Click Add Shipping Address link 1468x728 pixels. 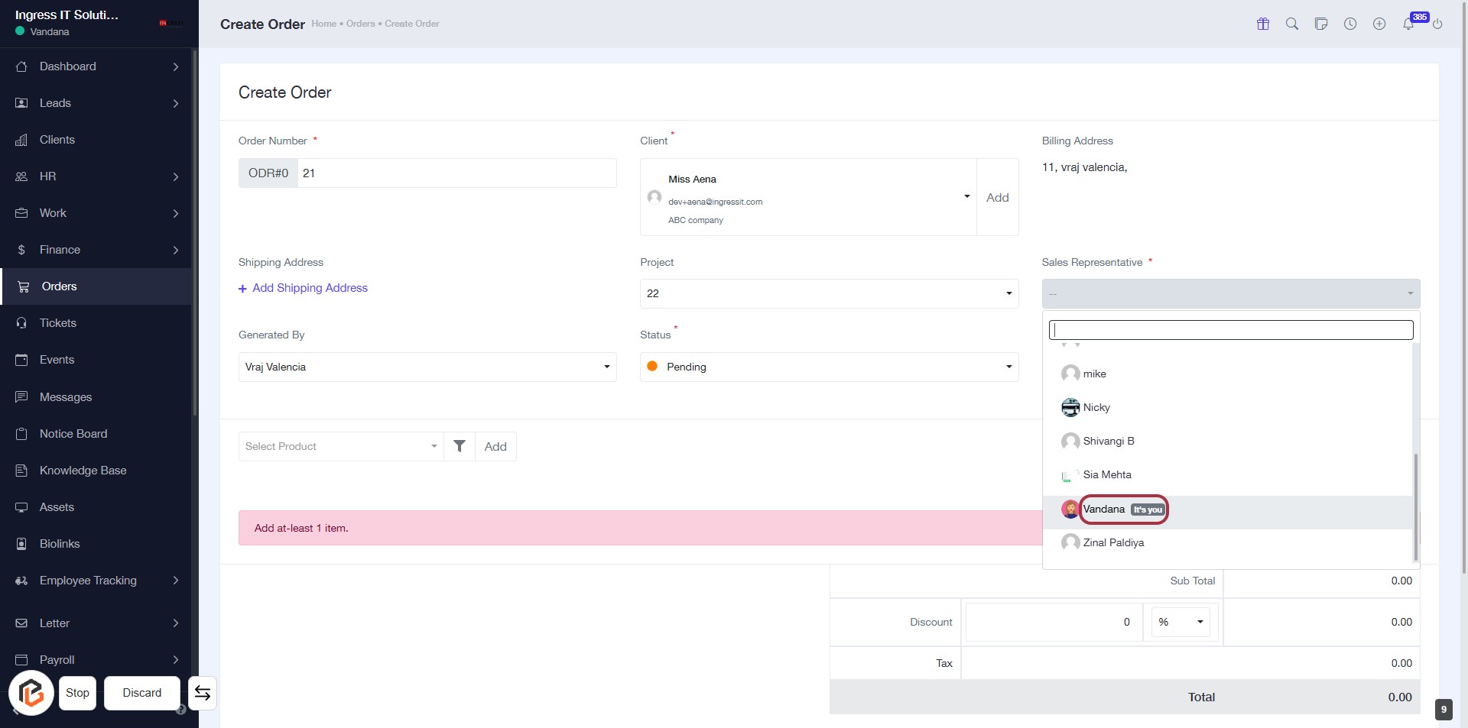pos(310,288)
